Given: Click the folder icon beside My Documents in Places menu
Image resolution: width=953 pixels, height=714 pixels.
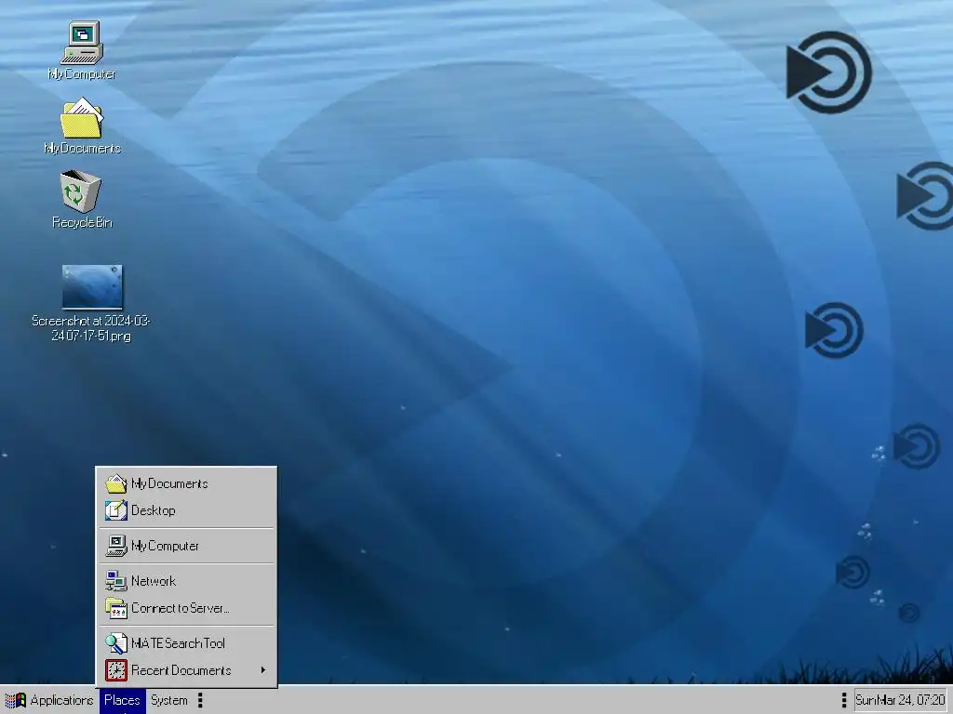Looking at the screenshot, I should coord(115,483).
